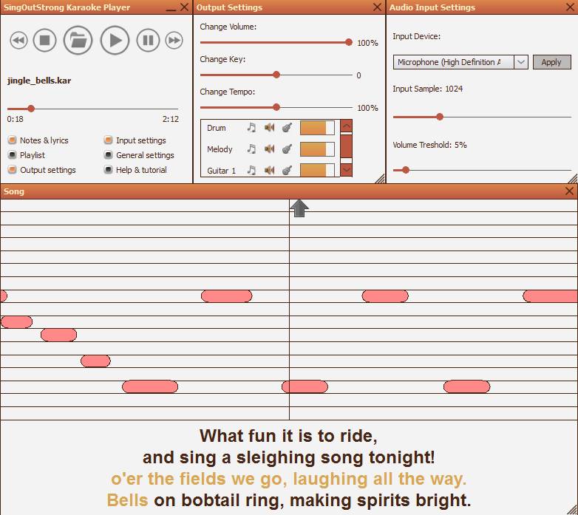Click the Melody track guitar instrument icon
Image resolution: width=578 pixels, height=515 pixels.
pos(288,149)
